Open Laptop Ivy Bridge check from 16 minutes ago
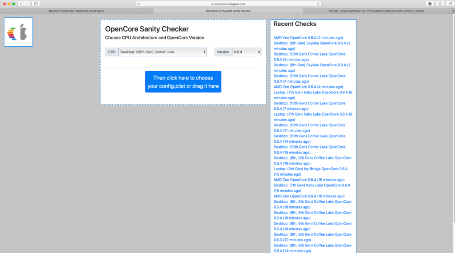Image resolution: width=455 pixels, height=253 pixels. (311, 172)
